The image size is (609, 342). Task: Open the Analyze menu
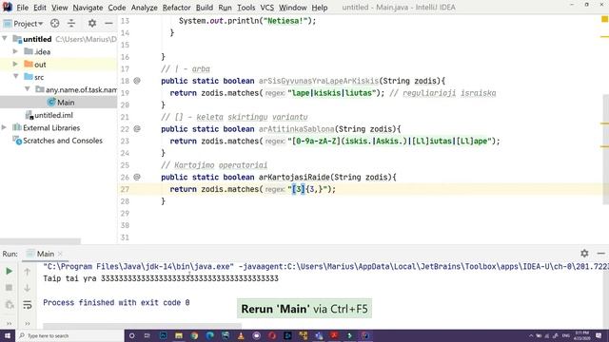[144, 8]
